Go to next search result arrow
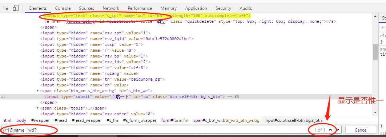Image resolution: width=386 pixels, height=137 pixels. (338, 130)
